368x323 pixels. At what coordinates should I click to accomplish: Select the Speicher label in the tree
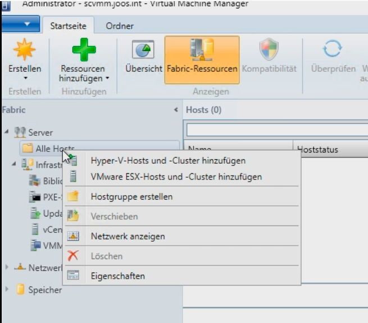45,290
